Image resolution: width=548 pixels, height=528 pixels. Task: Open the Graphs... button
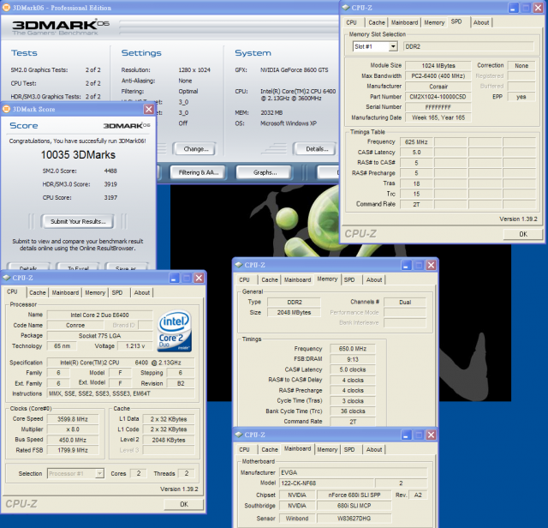coord(265,172)
